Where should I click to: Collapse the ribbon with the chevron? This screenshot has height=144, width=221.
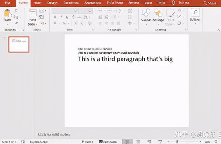[x=218, y=30]
